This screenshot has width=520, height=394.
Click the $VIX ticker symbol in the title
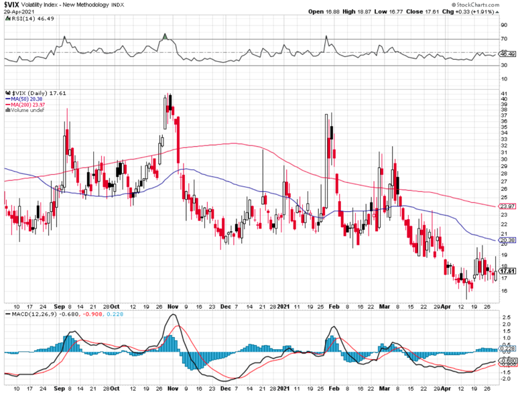click(x=11, y=4)
